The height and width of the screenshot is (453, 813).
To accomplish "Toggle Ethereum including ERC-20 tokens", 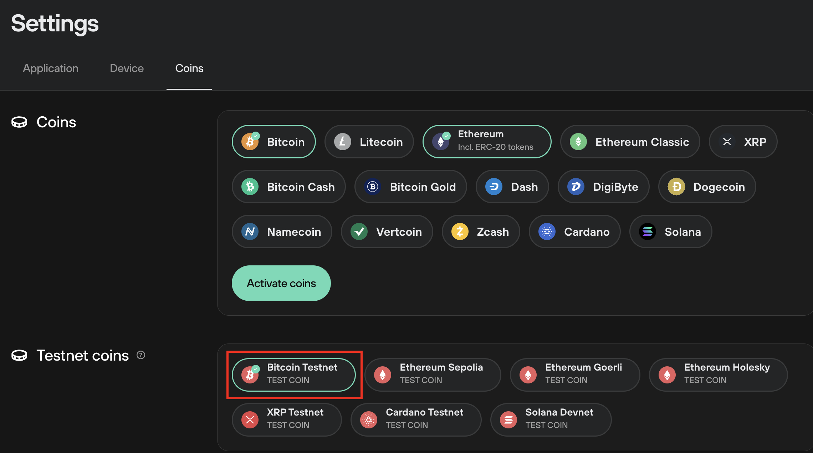I will click(x=486, y=141).
